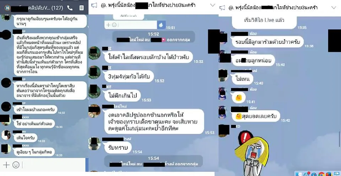Open the notes menu icon in left chat header
Image resolution: width=341 pixels, height=176 pixels.
[x=82, y=8]
